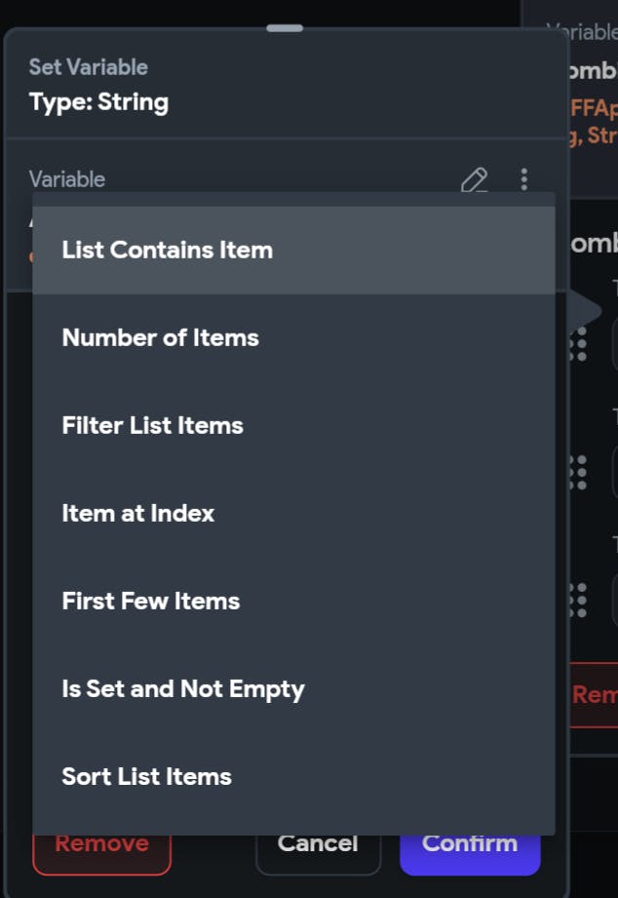Grab the first row's dotted drag handle
This screenshot has height=898, width=618.
577,343
